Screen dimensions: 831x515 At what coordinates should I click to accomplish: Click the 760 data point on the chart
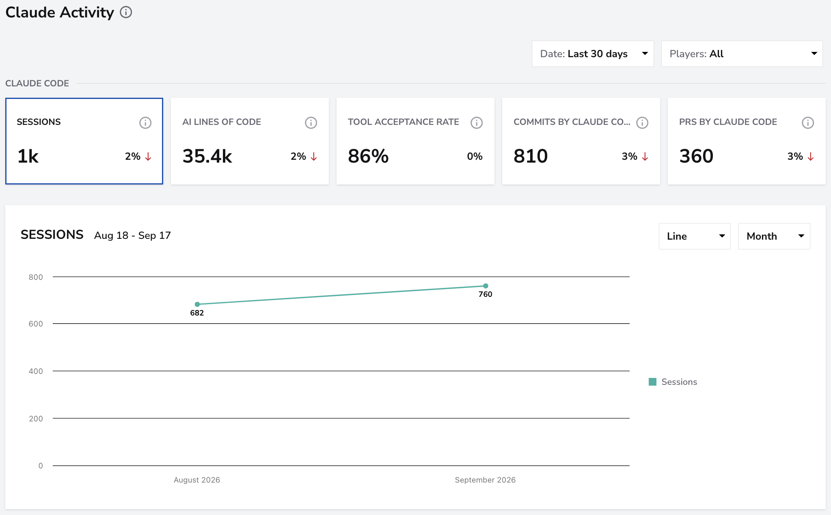486,286
